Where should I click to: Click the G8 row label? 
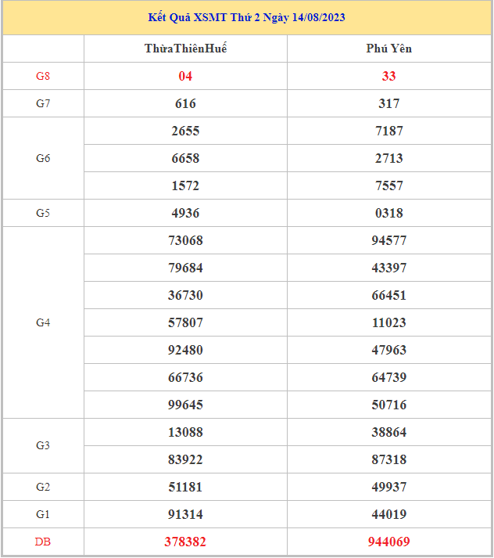[x=43, y=76]
